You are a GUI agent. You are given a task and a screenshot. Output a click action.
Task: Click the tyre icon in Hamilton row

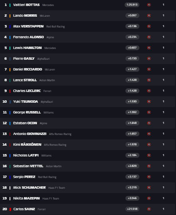[149, 48]
